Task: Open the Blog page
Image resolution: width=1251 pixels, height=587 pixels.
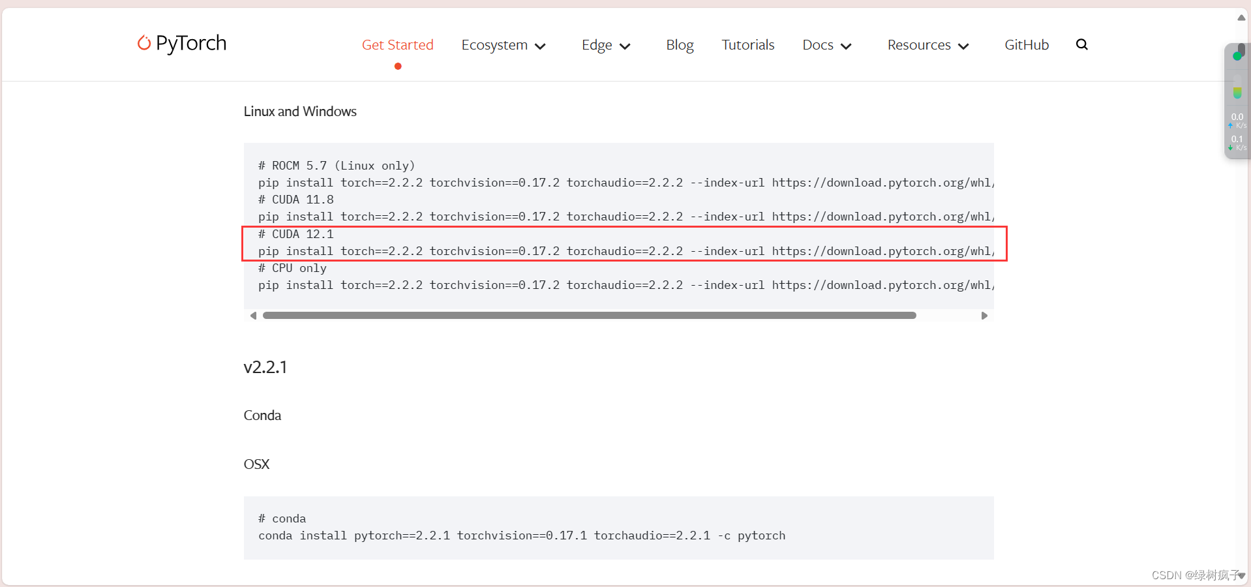Action: [680, 45]
